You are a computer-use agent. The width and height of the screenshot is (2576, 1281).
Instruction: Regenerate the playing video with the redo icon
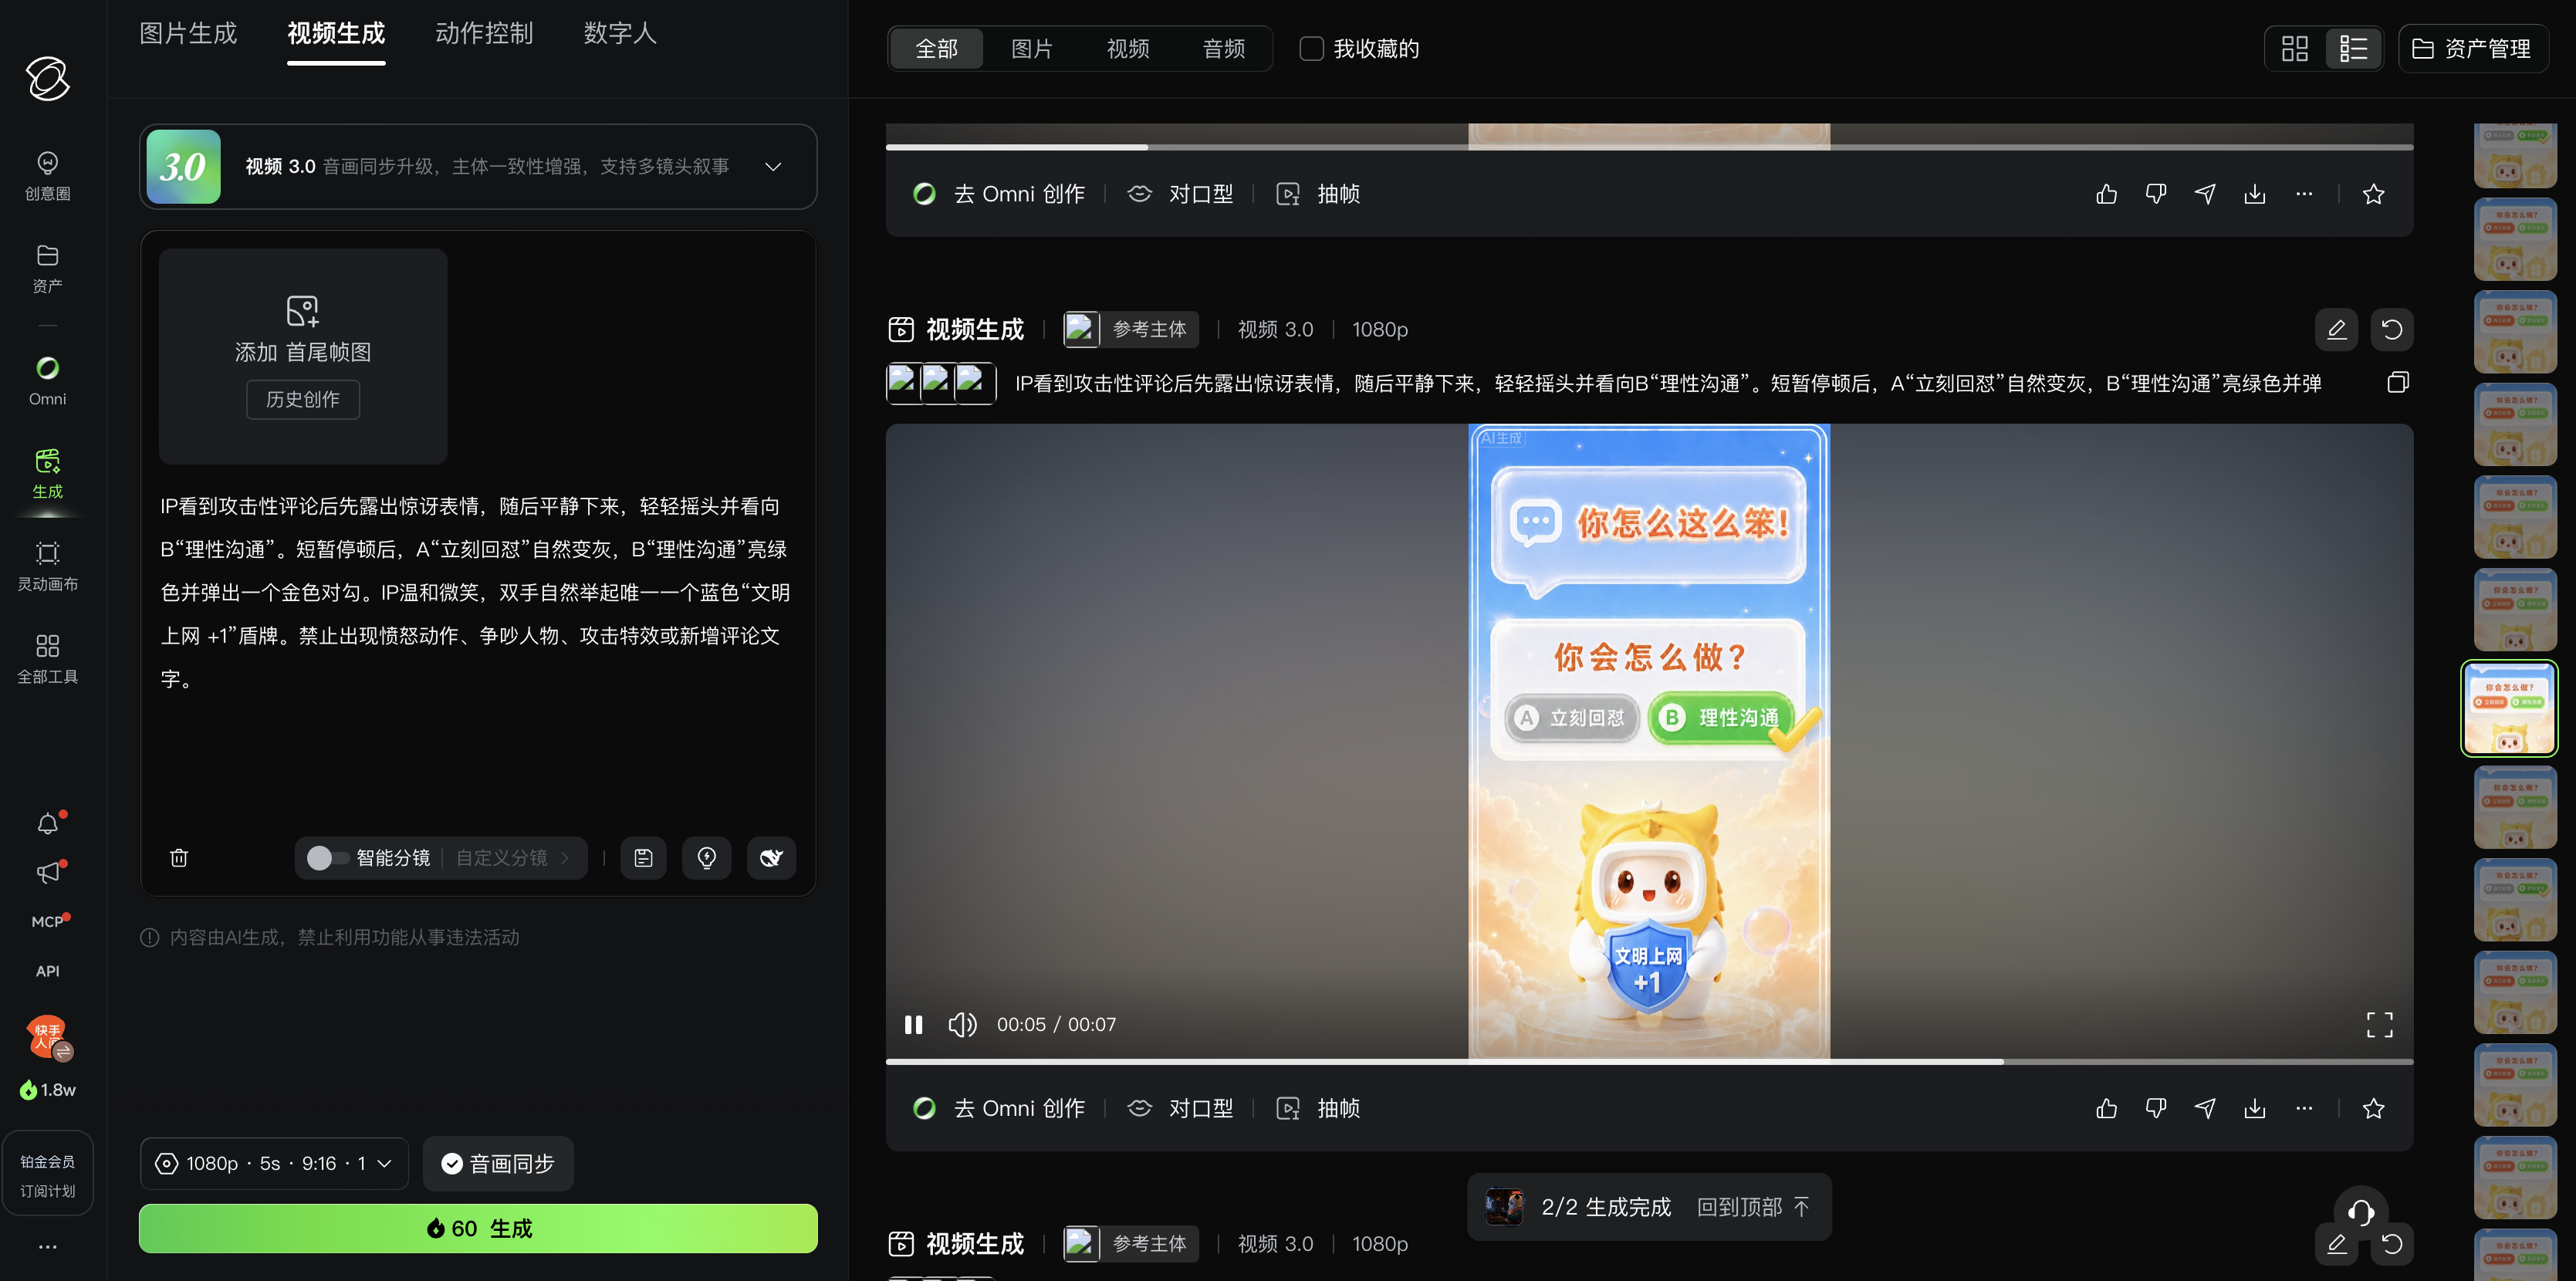coord(2392,329)
